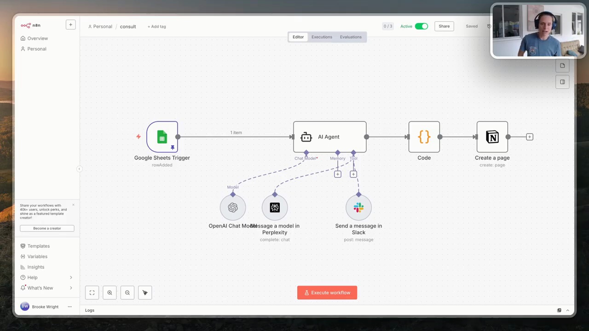Add a Tool sub-node to AI Agent
The width and height of the screenshot is (589, 331).
pos(353,174)
